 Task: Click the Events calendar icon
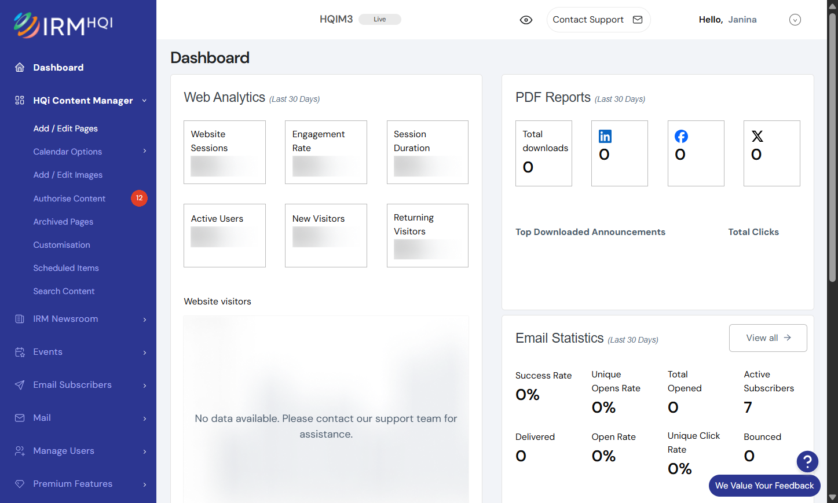20,352
